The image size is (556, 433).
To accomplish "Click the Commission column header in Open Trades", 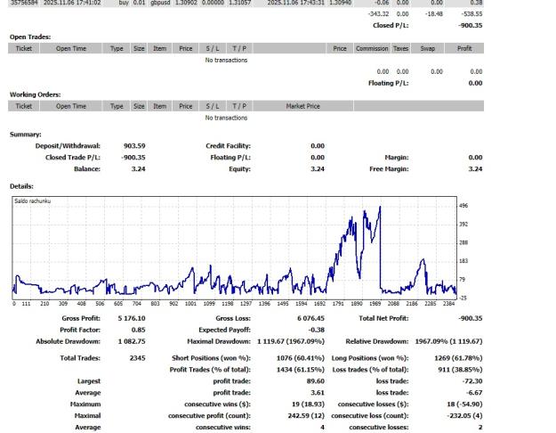I will pos(372,48).
